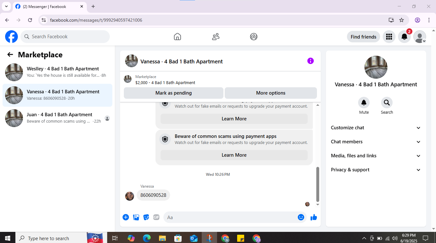Click the browser address bar URL
Screen dimensions: 436x243
pyautogui.click(x=96, y=20)
